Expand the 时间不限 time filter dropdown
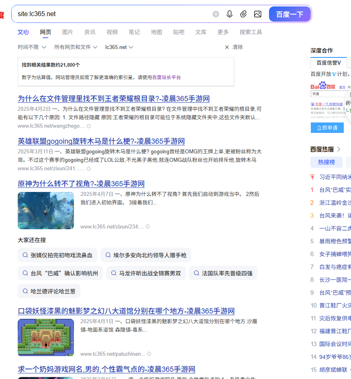This screenshot has width=351, height=379. (32, 47)
